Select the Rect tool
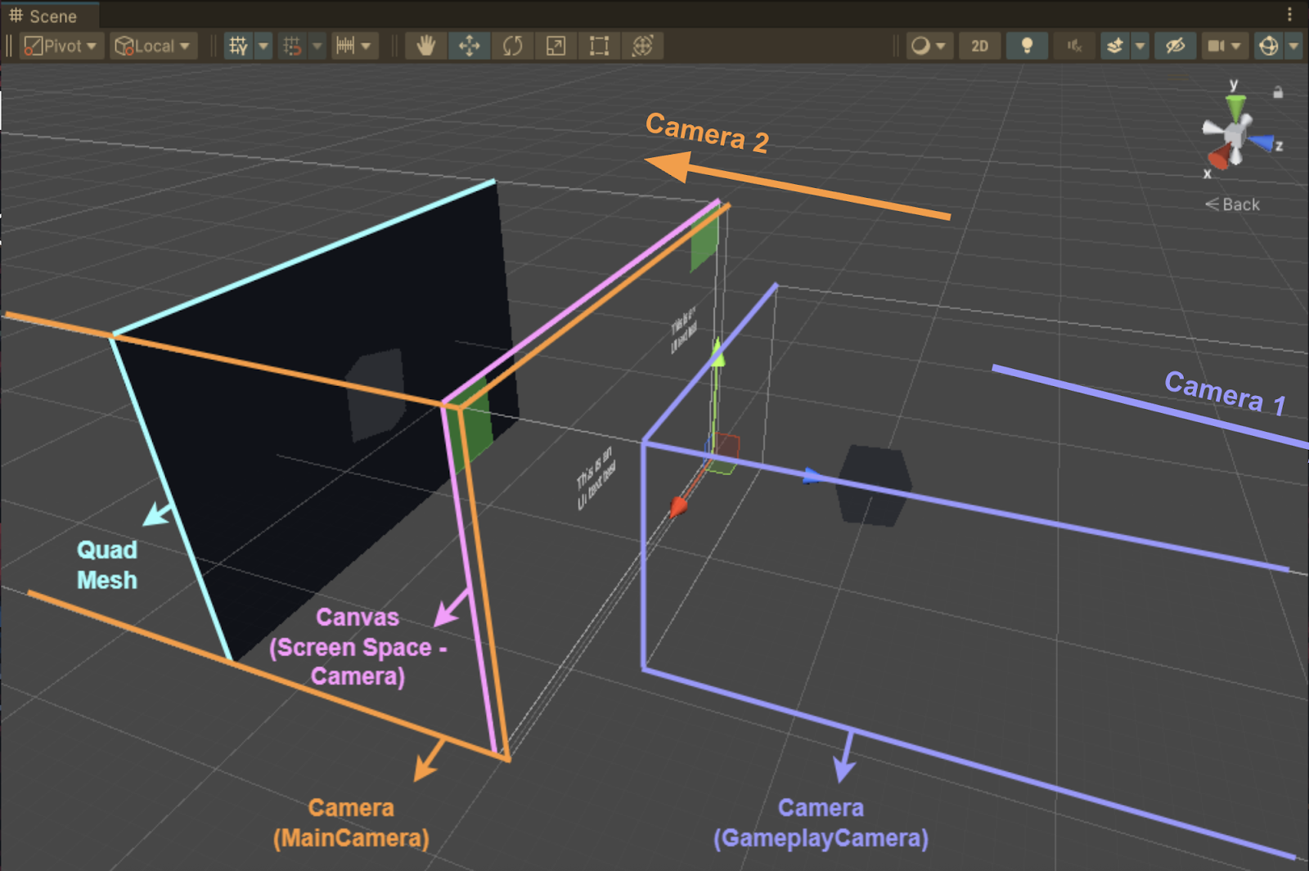1309x871 pixels. 599,46
